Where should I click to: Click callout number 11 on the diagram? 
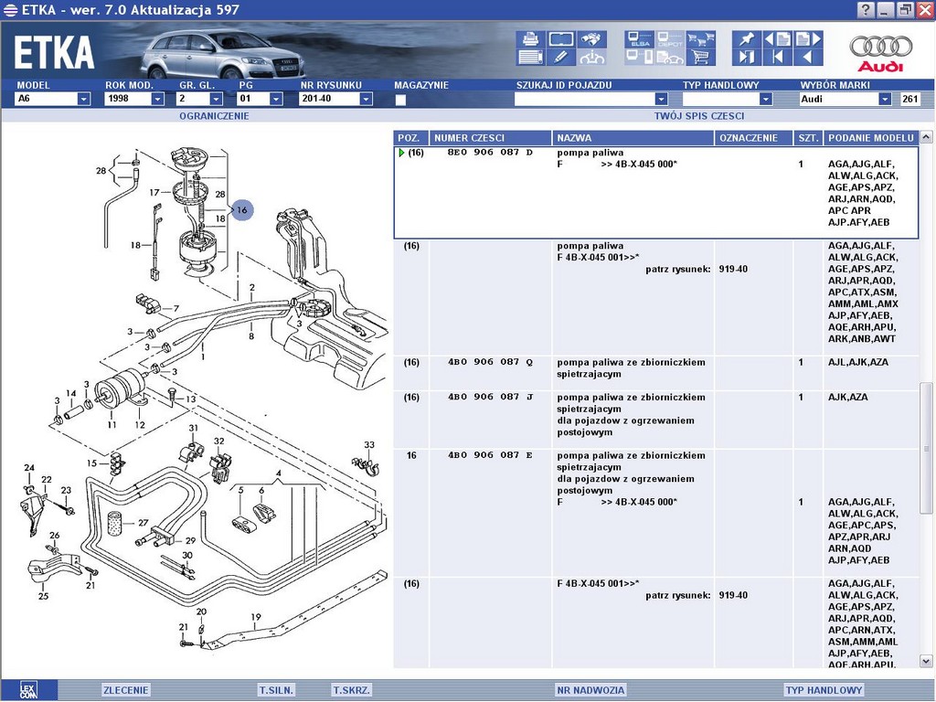coord(112,425)
